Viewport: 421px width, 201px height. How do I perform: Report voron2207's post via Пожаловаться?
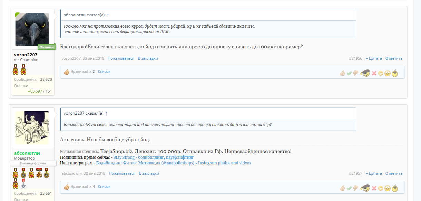click(121, 58)
